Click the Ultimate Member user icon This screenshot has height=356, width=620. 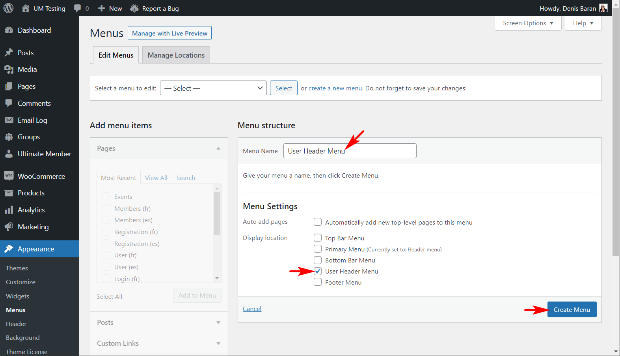click(x=9, y=154)
